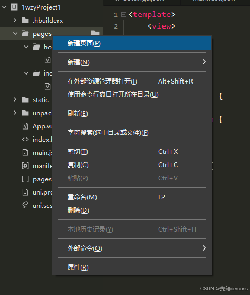
Task: Click line number 2 in gutter
Action: [116, 26]
